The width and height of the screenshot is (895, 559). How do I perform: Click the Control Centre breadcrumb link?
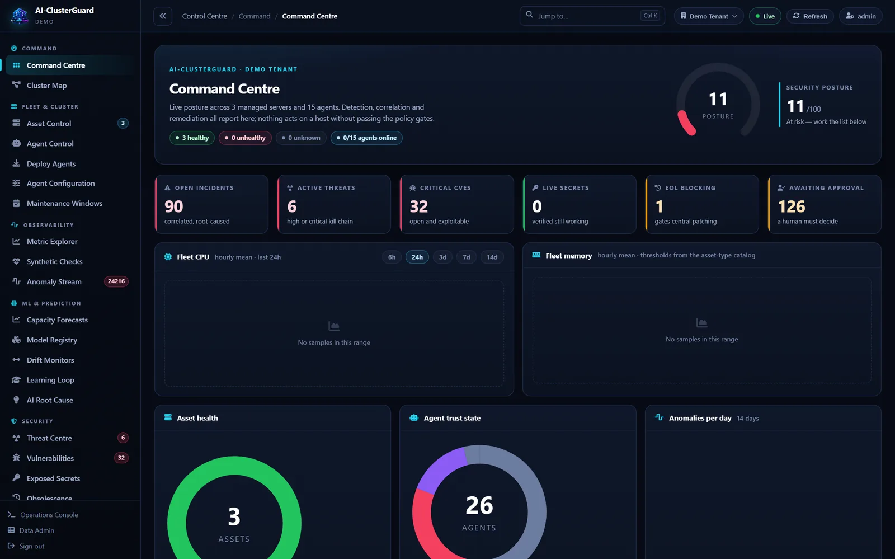click(205, 16)
